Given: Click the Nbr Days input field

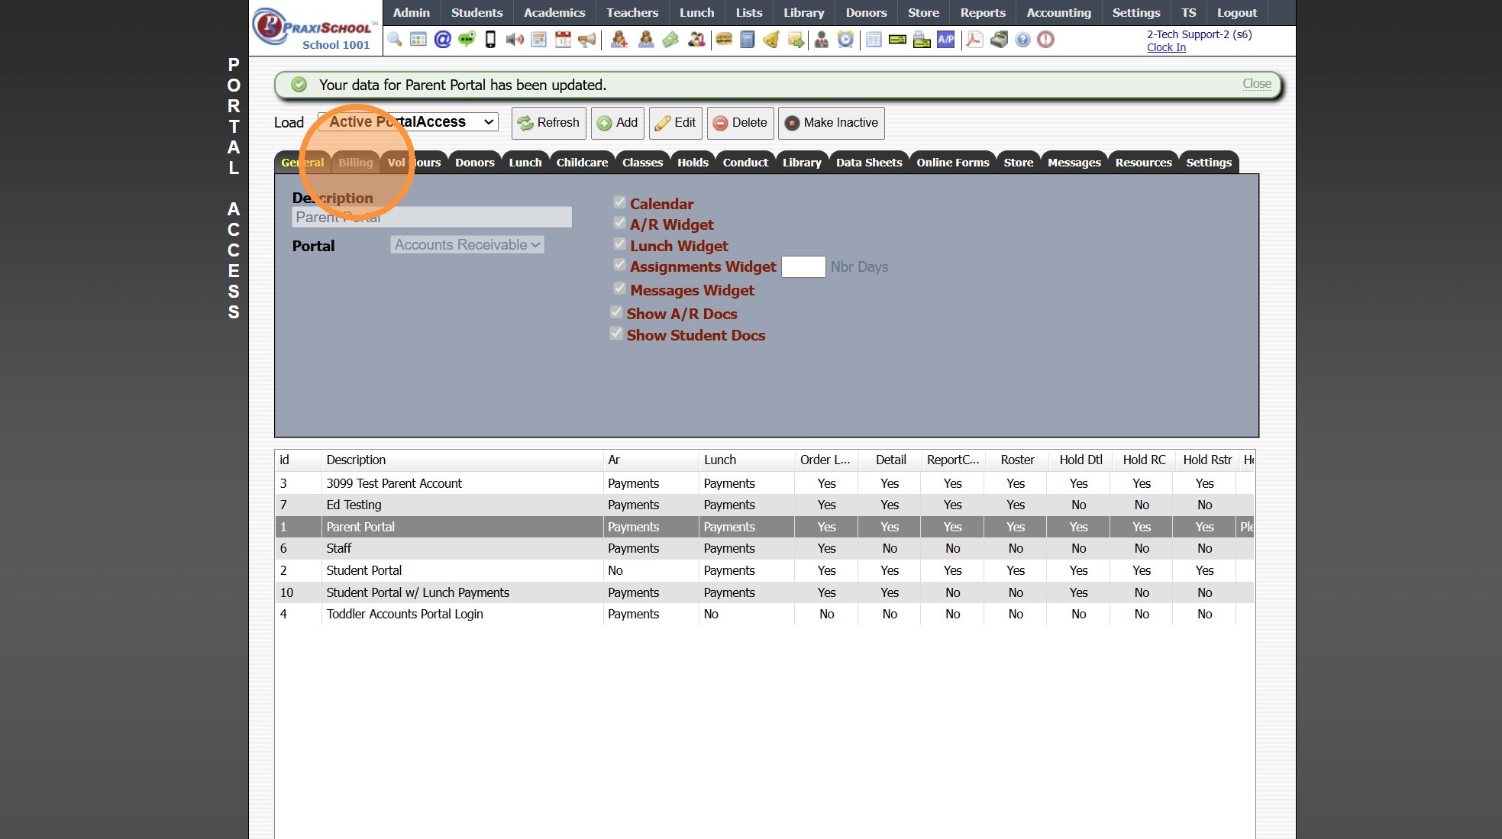Looking at the screenshot, I should click(803, 267).
